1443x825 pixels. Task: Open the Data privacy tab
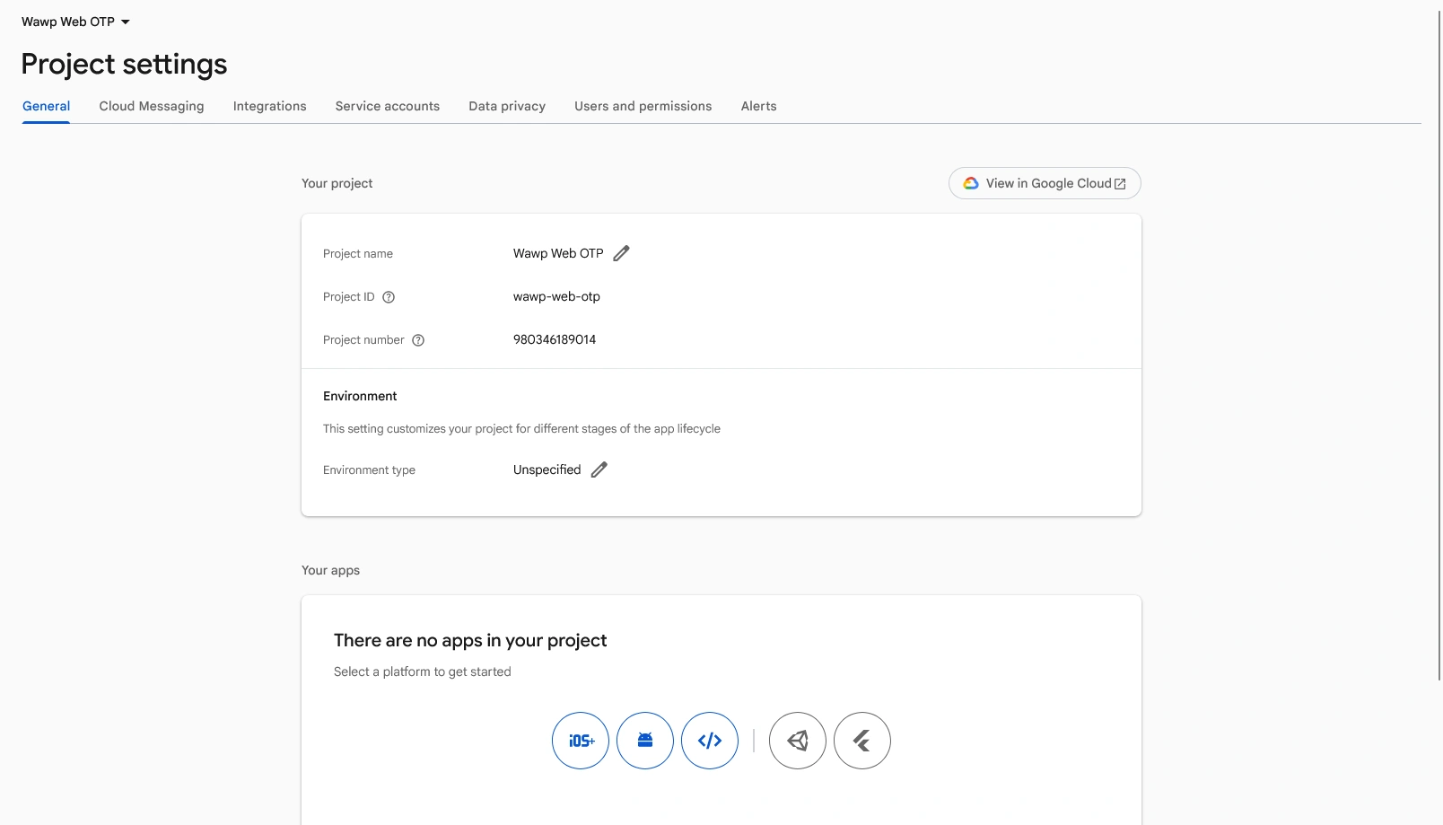coord(507,106)
